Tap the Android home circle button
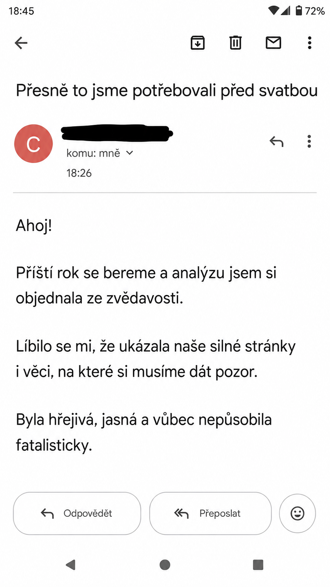 tap(165, 565)
